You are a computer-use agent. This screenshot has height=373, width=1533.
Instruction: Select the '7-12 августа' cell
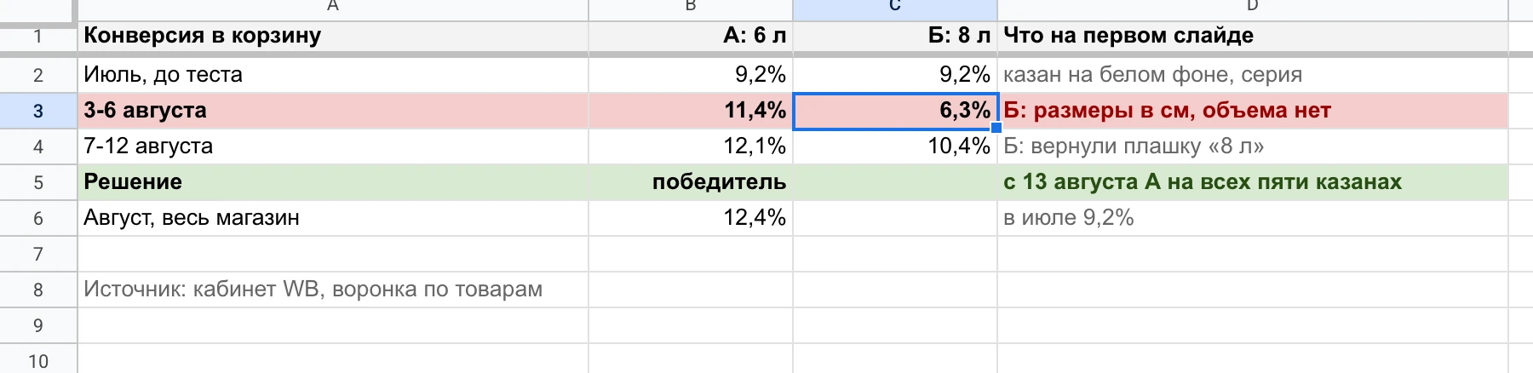333,146
